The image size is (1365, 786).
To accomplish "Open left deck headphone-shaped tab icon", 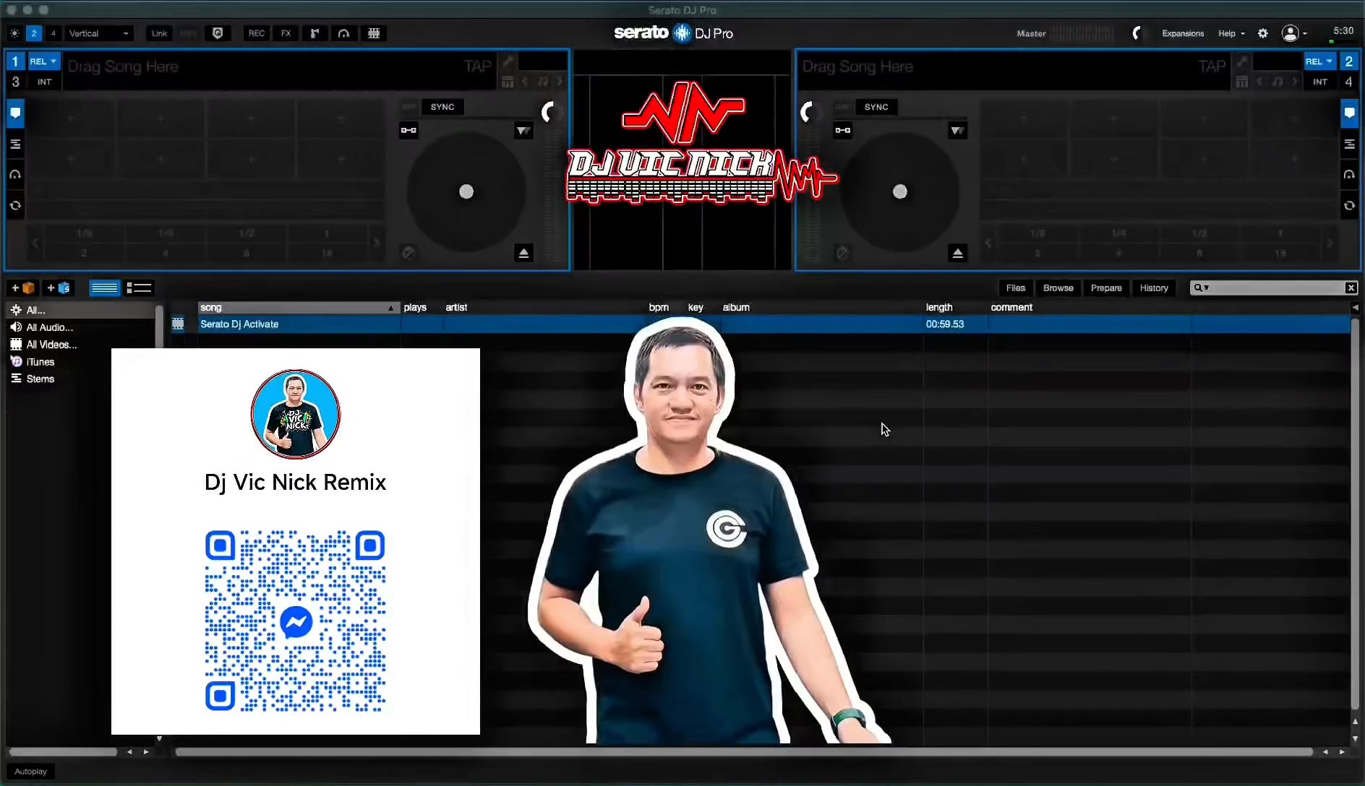I will tap(15, 175).
